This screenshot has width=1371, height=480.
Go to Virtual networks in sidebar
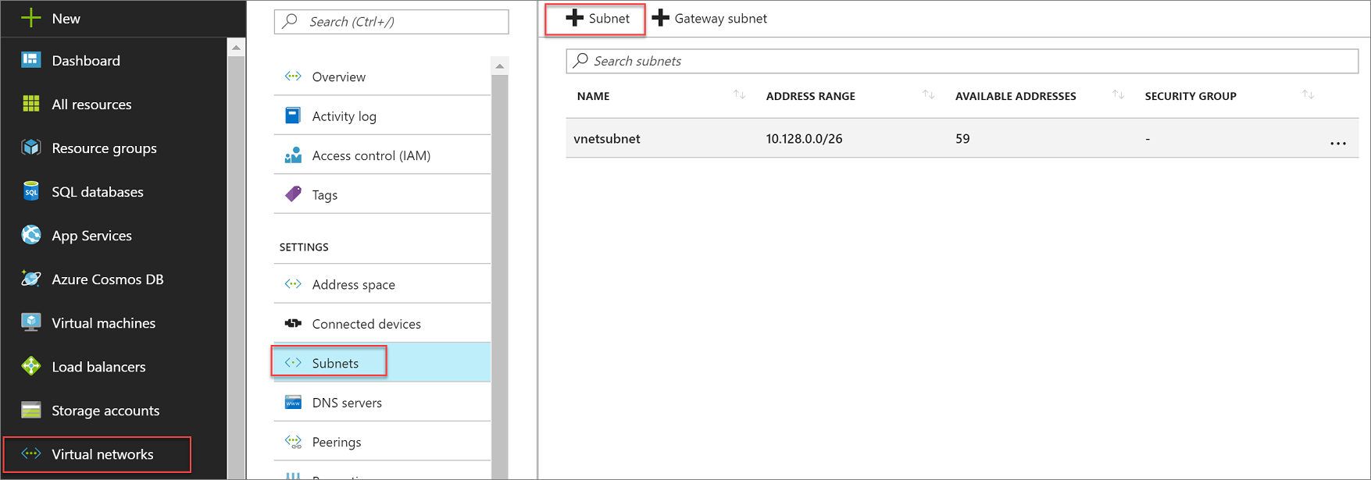(x=102, y=454)
